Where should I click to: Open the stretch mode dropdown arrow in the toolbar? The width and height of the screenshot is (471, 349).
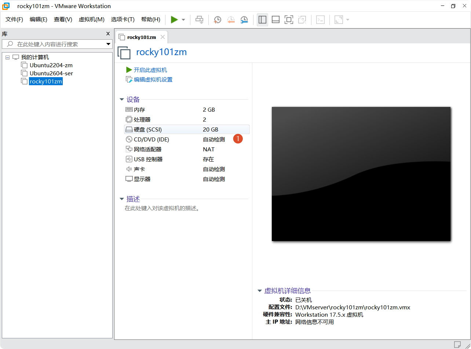tap(347, 20)
